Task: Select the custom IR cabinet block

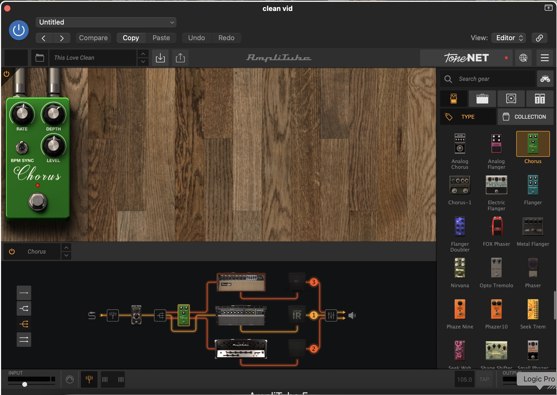Action: tap(297, 315)
